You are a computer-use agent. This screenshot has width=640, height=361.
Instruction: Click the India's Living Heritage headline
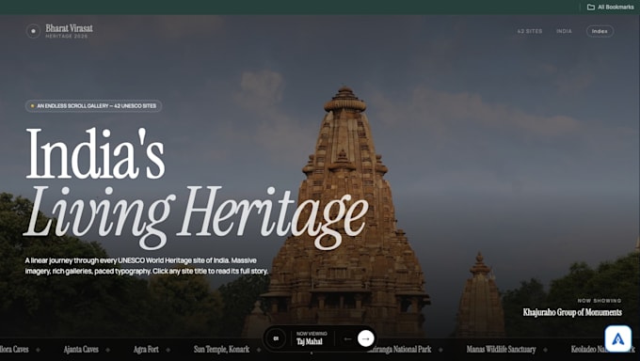coord(196,188)
